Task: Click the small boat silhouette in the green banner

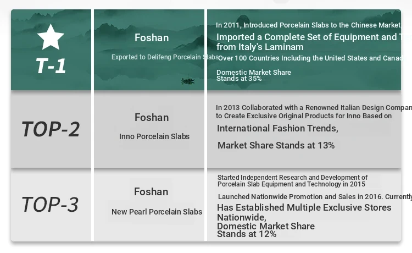Action: tap(188, 81)
